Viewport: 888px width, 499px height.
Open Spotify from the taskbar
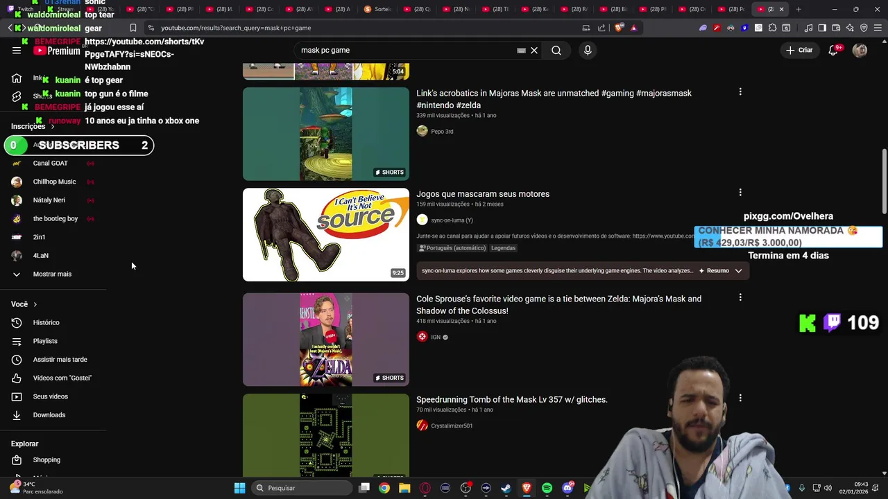(547, 488)
